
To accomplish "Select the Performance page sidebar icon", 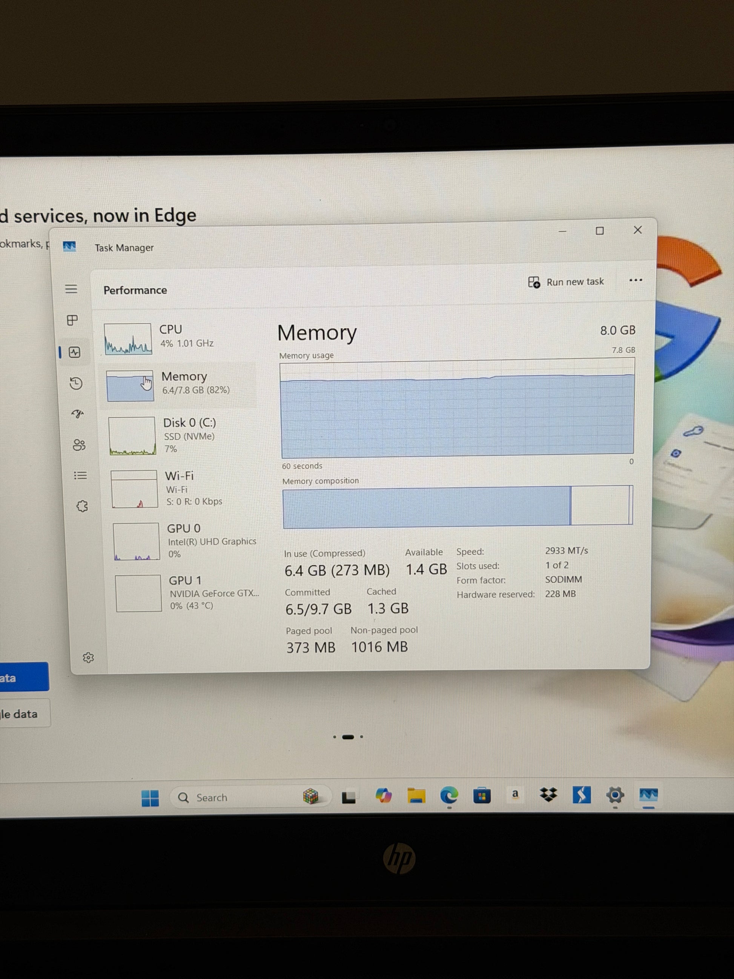I will click(x=74, y=352).
